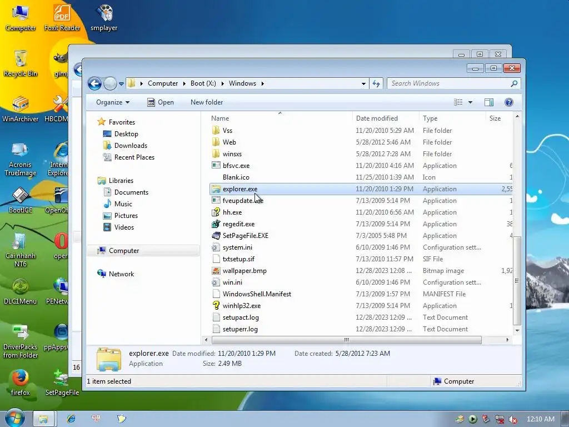The image size is (569, 427).
Task: Launch firefox desktop shortcut
Action: pos(21,382)
